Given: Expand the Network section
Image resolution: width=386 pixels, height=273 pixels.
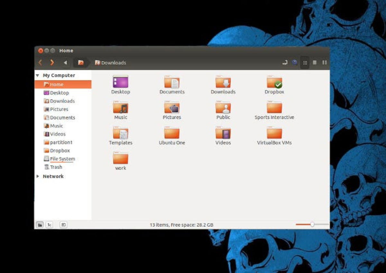Looking at the screenshot, I should (38, 176).
